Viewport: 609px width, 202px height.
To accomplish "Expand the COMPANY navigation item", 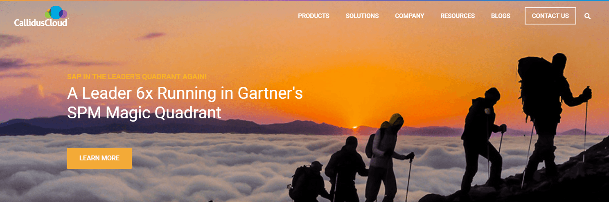I will pyautogui.click(x=410, y=16).
